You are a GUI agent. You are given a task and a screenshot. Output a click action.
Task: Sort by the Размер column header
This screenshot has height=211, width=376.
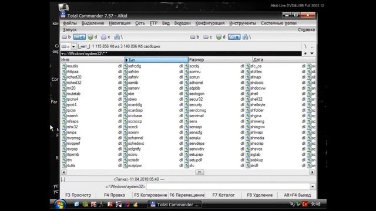(220, 60)
